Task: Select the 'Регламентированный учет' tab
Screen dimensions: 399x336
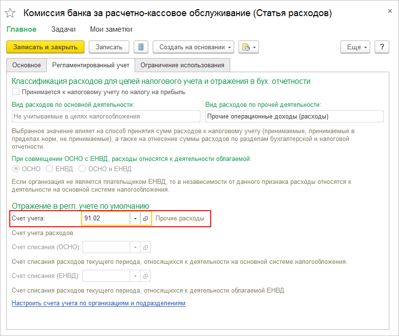Action: point(91,65)
